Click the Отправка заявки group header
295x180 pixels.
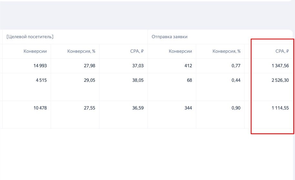(x=169, y=37)
